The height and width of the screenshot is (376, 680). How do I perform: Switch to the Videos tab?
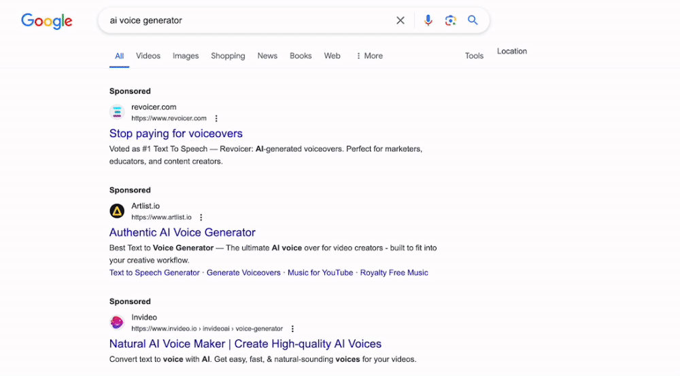(x=148, y=56)
